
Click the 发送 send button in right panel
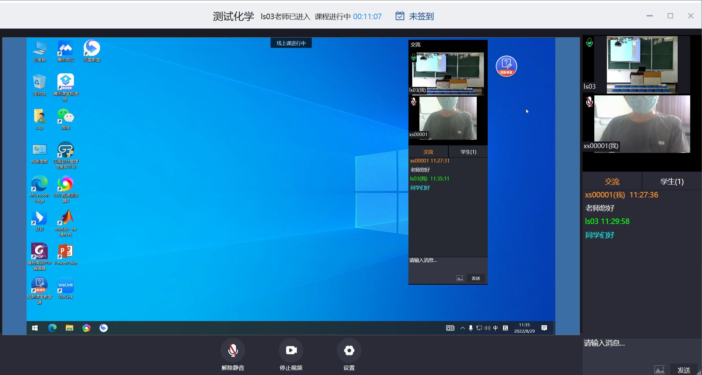tap(684, 370)
